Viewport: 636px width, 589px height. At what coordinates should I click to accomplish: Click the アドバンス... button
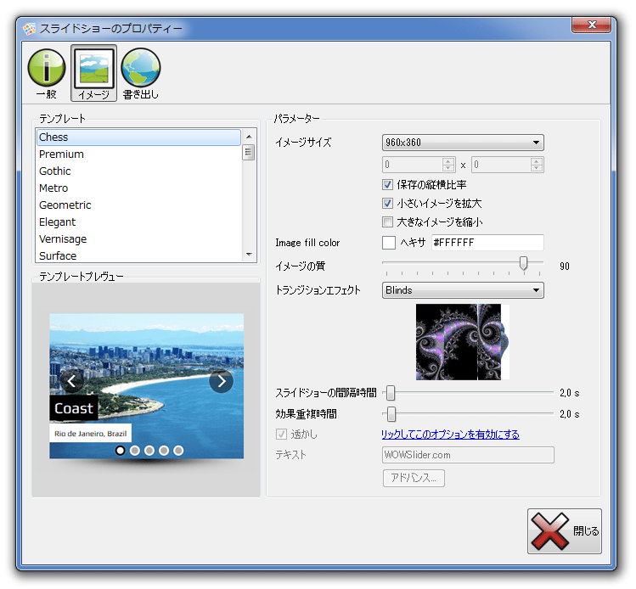[x=414, y=478]
